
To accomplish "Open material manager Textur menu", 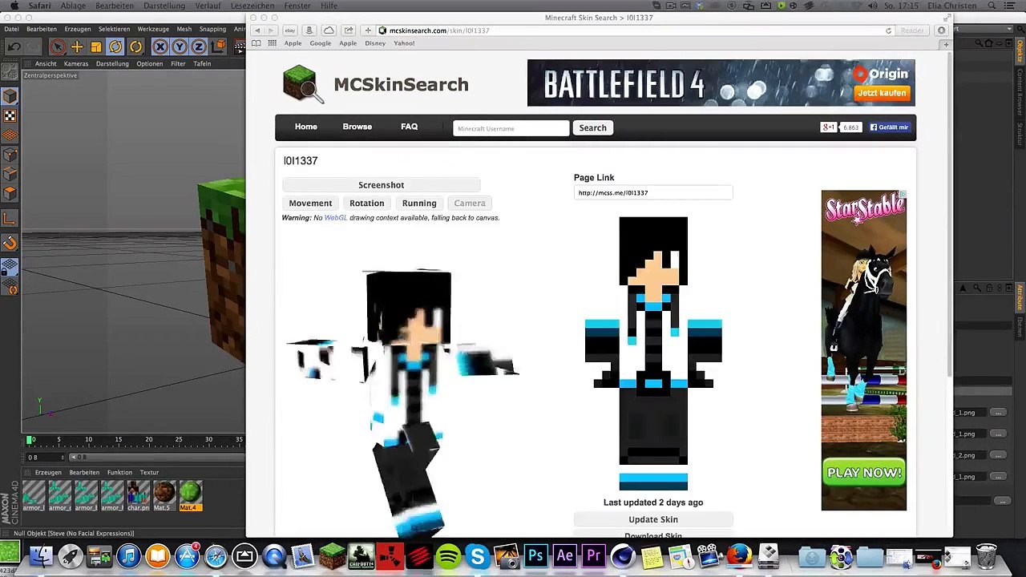I will (149, 472).
